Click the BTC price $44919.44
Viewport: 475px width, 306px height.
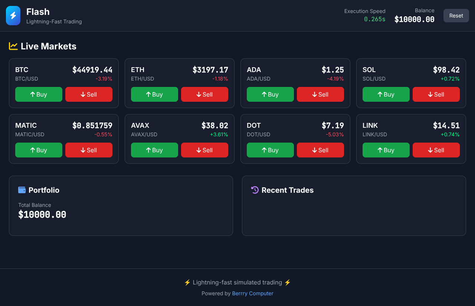(92, 70)
